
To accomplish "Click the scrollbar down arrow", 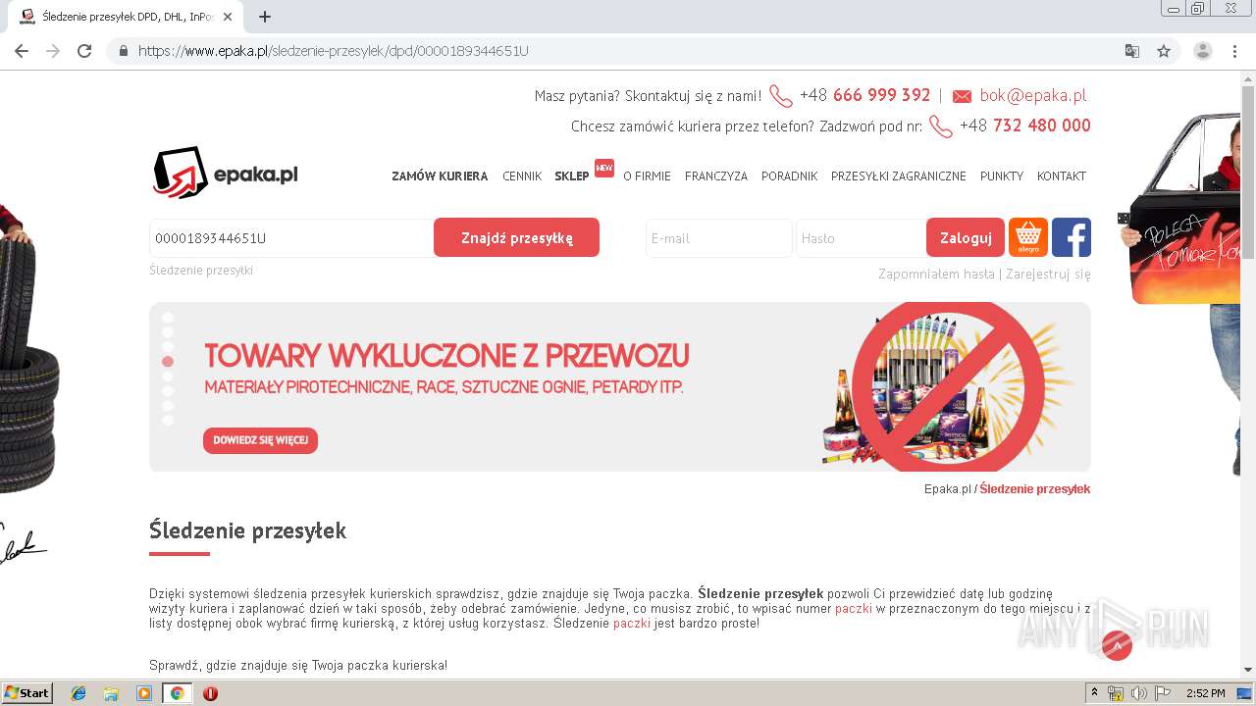I will point(1248,670).
